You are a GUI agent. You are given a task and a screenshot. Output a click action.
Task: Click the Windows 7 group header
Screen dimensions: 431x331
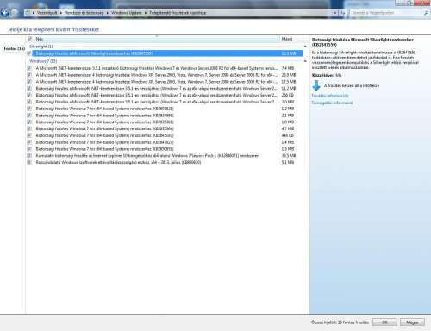pyautogui.click(x=43, y=61)
